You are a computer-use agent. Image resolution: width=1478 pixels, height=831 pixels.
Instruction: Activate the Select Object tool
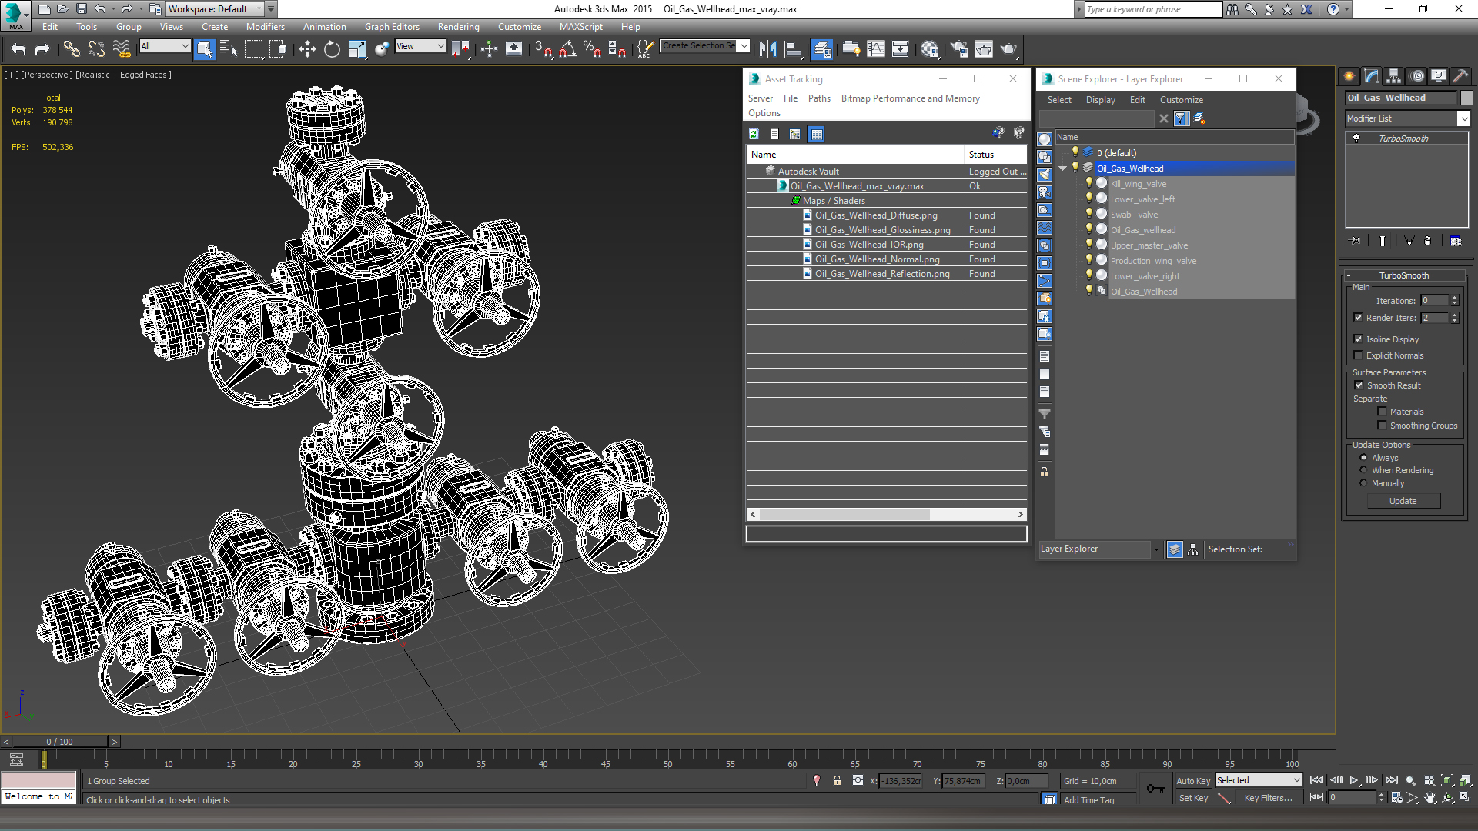[204, 49]
